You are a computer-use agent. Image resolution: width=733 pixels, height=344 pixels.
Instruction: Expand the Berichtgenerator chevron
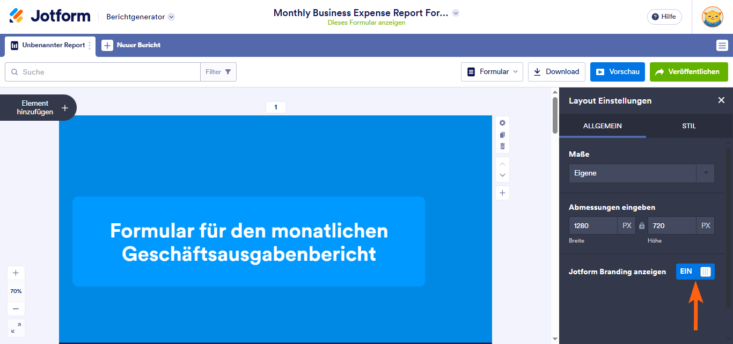coord(171,17)
